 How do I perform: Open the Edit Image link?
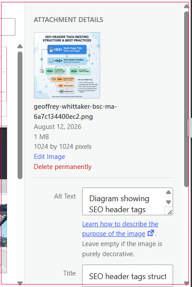pos(49,157)
